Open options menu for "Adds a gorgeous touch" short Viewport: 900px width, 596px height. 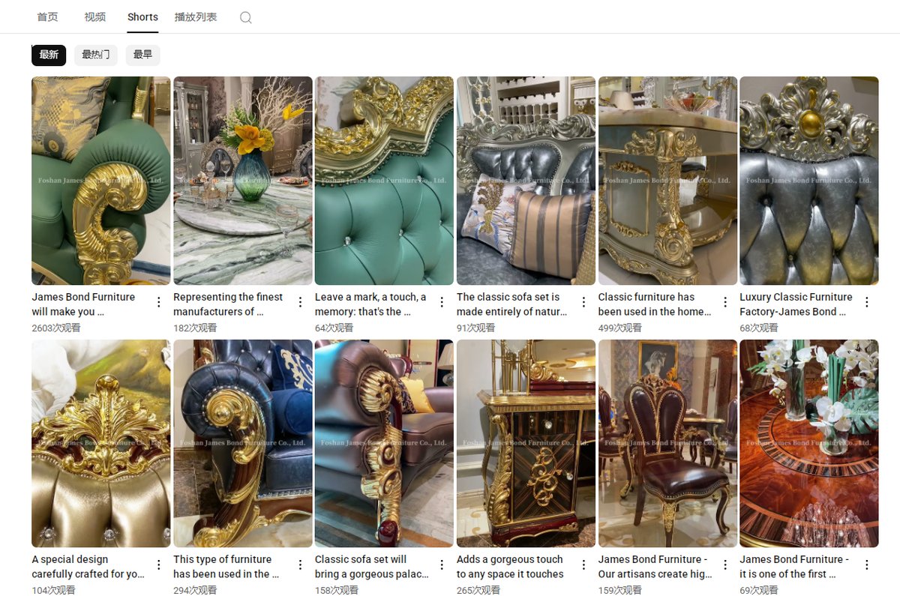click(583, 565)
